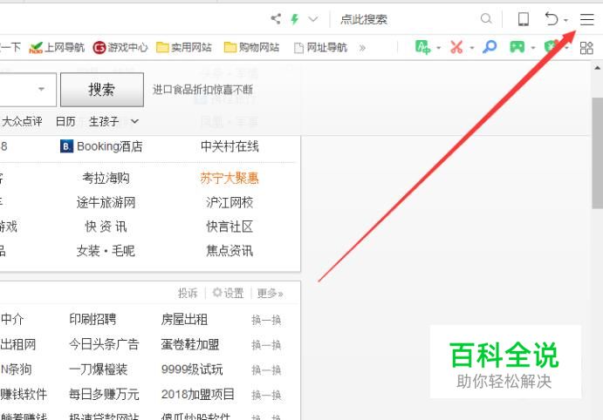Click the green translate extension icon

(x=422, y=47)
